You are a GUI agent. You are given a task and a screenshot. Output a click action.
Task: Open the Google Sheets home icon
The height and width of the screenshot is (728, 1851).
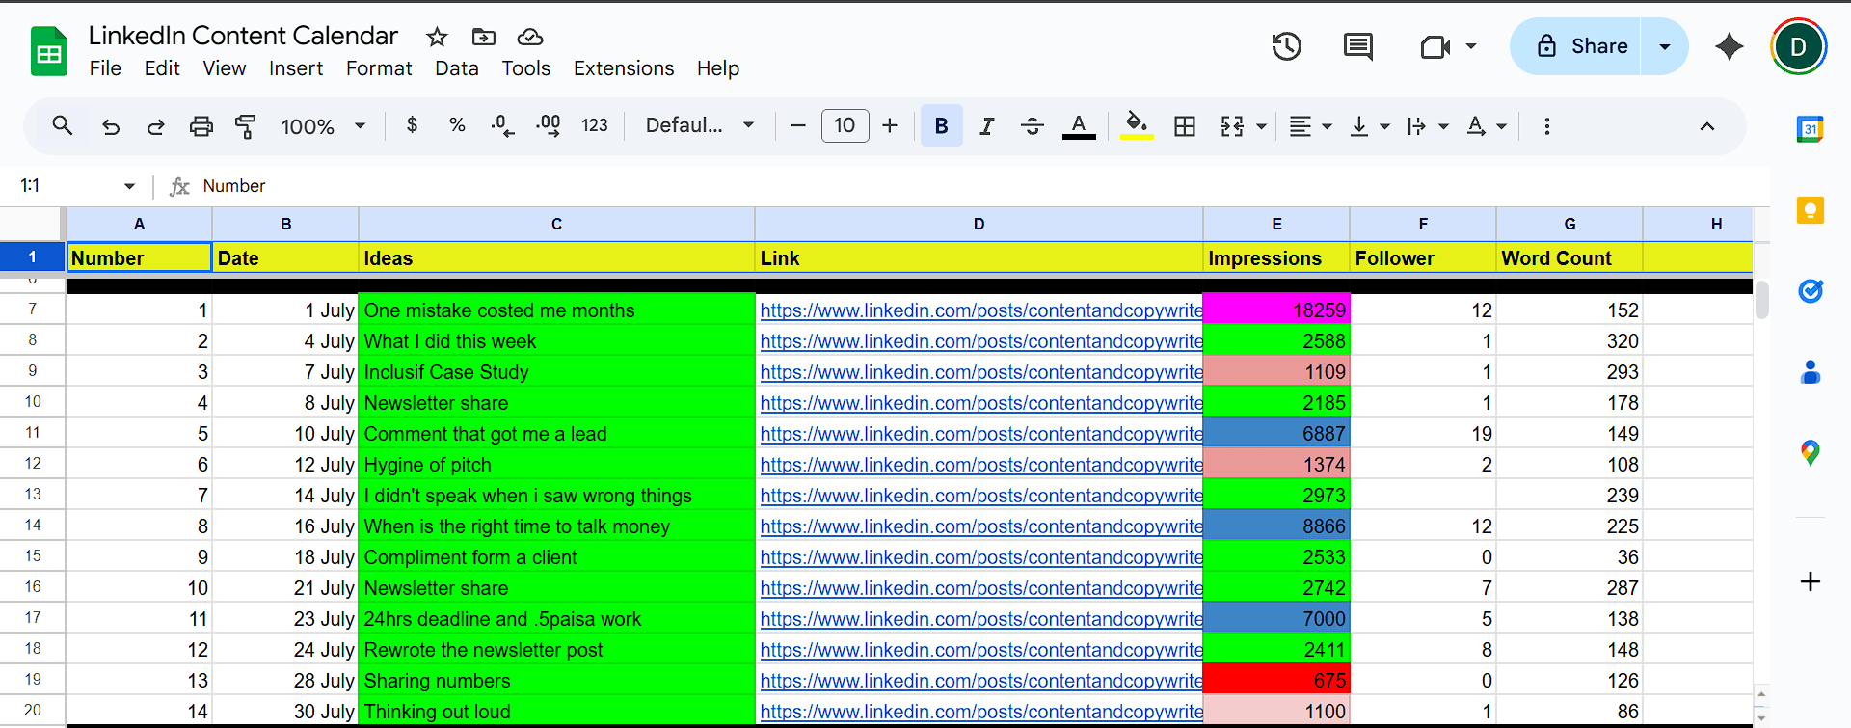click(x=49, y=52)
